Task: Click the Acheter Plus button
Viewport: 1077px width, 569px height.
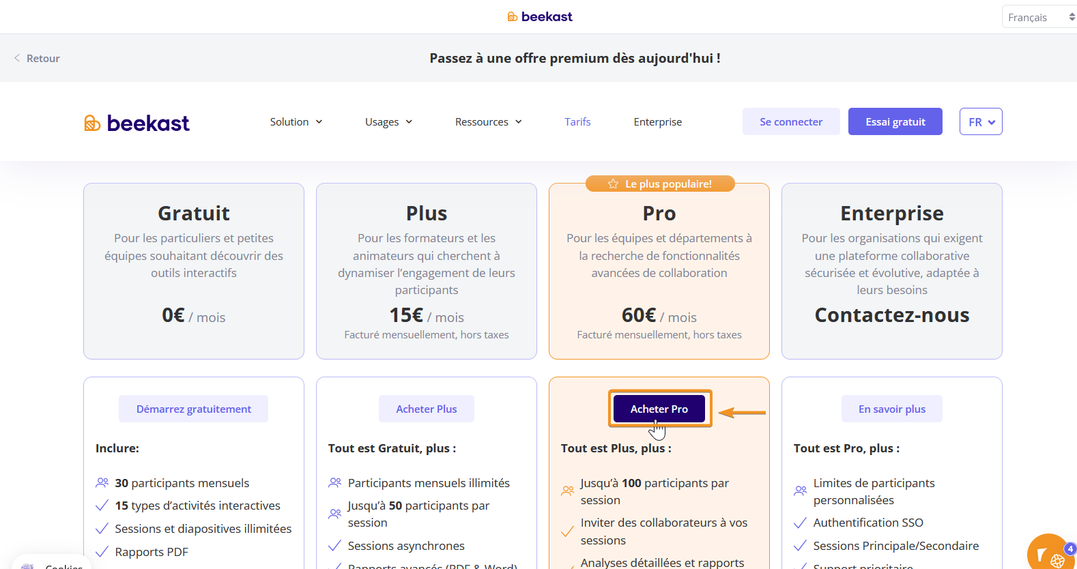Action: (x=427, y=409)
